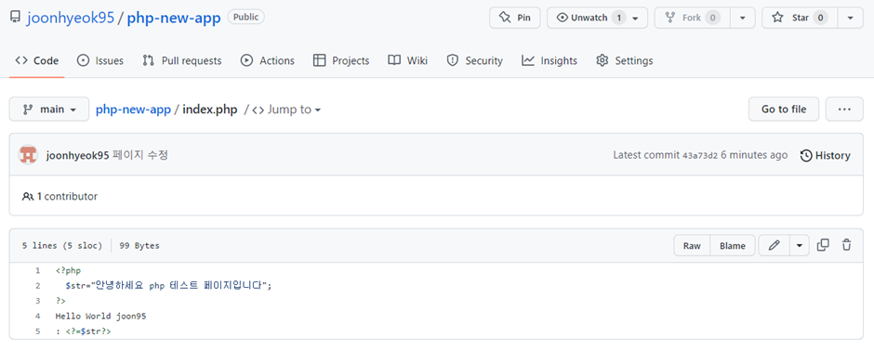
Task: Select line number 2
Action: (x=37, y=285)
